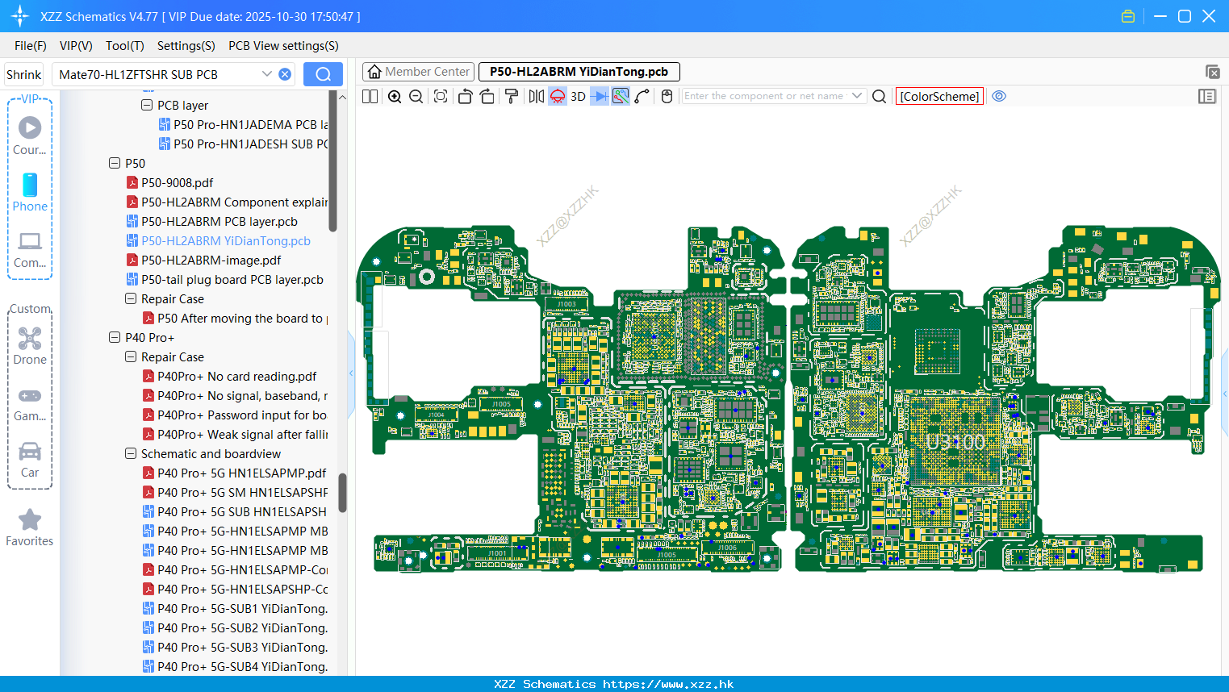The image size is (1229, 692).
Task: Open P40Pro+ No card reading.pdf
Action: click(x=236, y=377)
